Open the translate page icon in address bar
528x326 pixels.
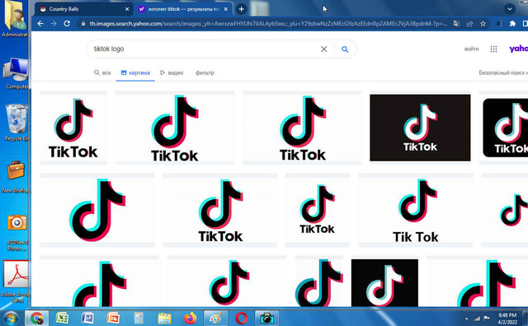pos(456,24)
